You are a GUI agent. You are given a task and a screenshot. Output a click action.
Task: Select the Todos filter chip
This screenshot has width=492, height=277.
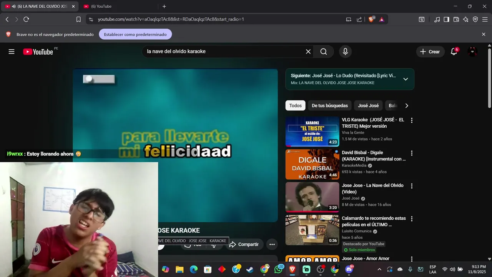tap(296, 105)
